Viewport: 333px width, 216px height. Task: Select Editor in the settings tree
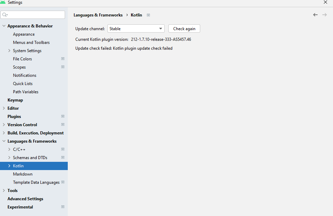tap(13, 108)
